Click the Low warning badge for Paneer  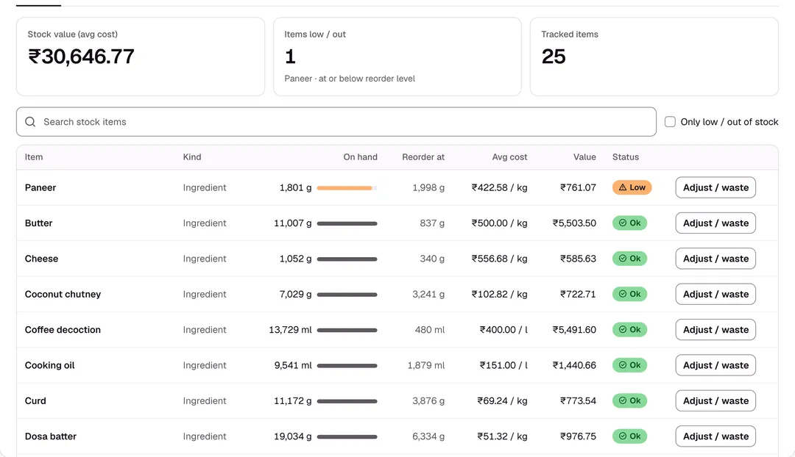point(632,187)
